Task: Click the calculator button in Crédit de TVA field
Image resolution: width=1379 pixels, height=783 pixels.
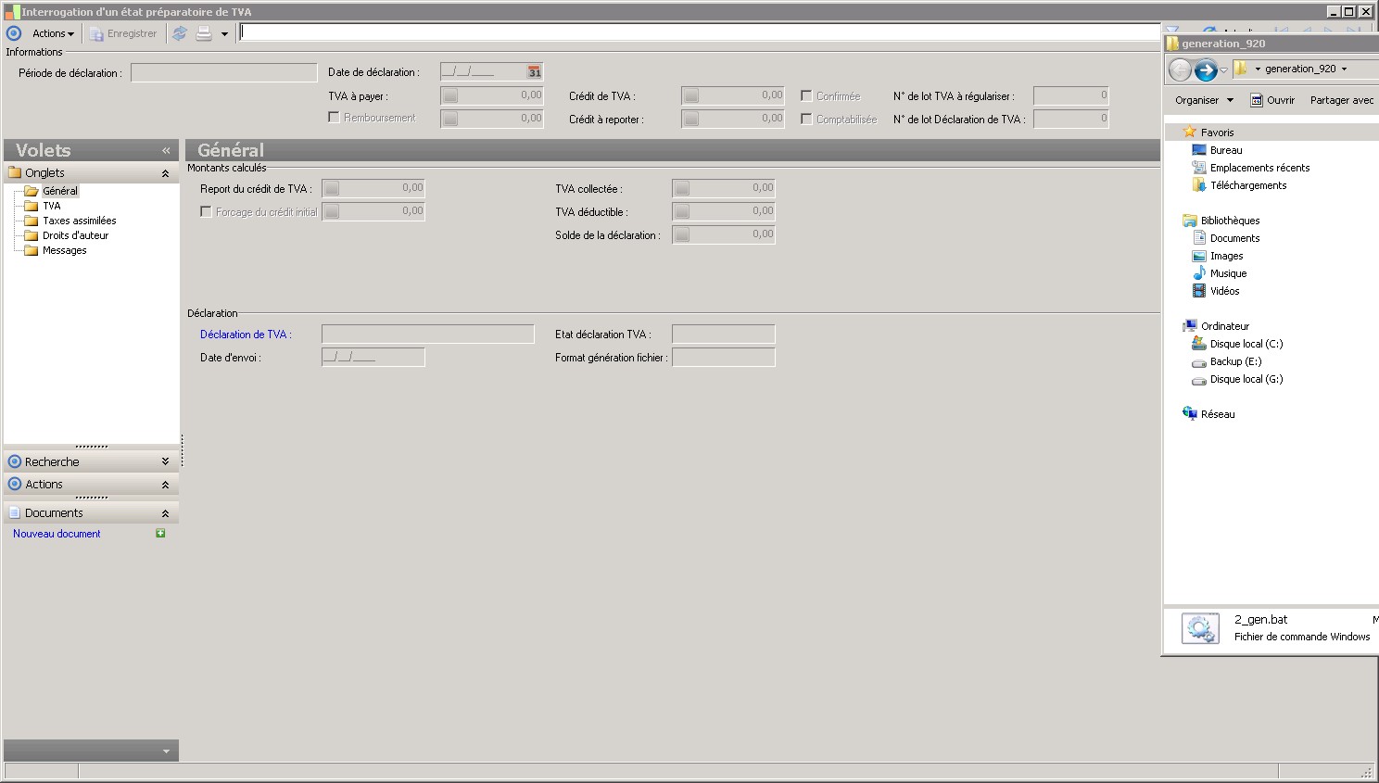Action: click(x=690, y=95)
